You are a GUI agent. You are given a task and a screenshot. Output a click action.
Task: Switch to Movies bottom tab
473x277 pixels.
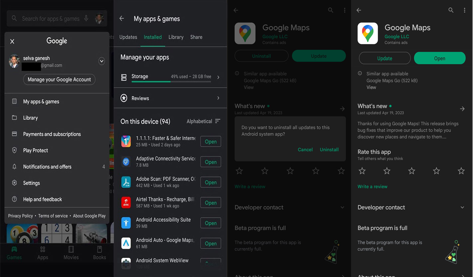click(x=71, y=253)
